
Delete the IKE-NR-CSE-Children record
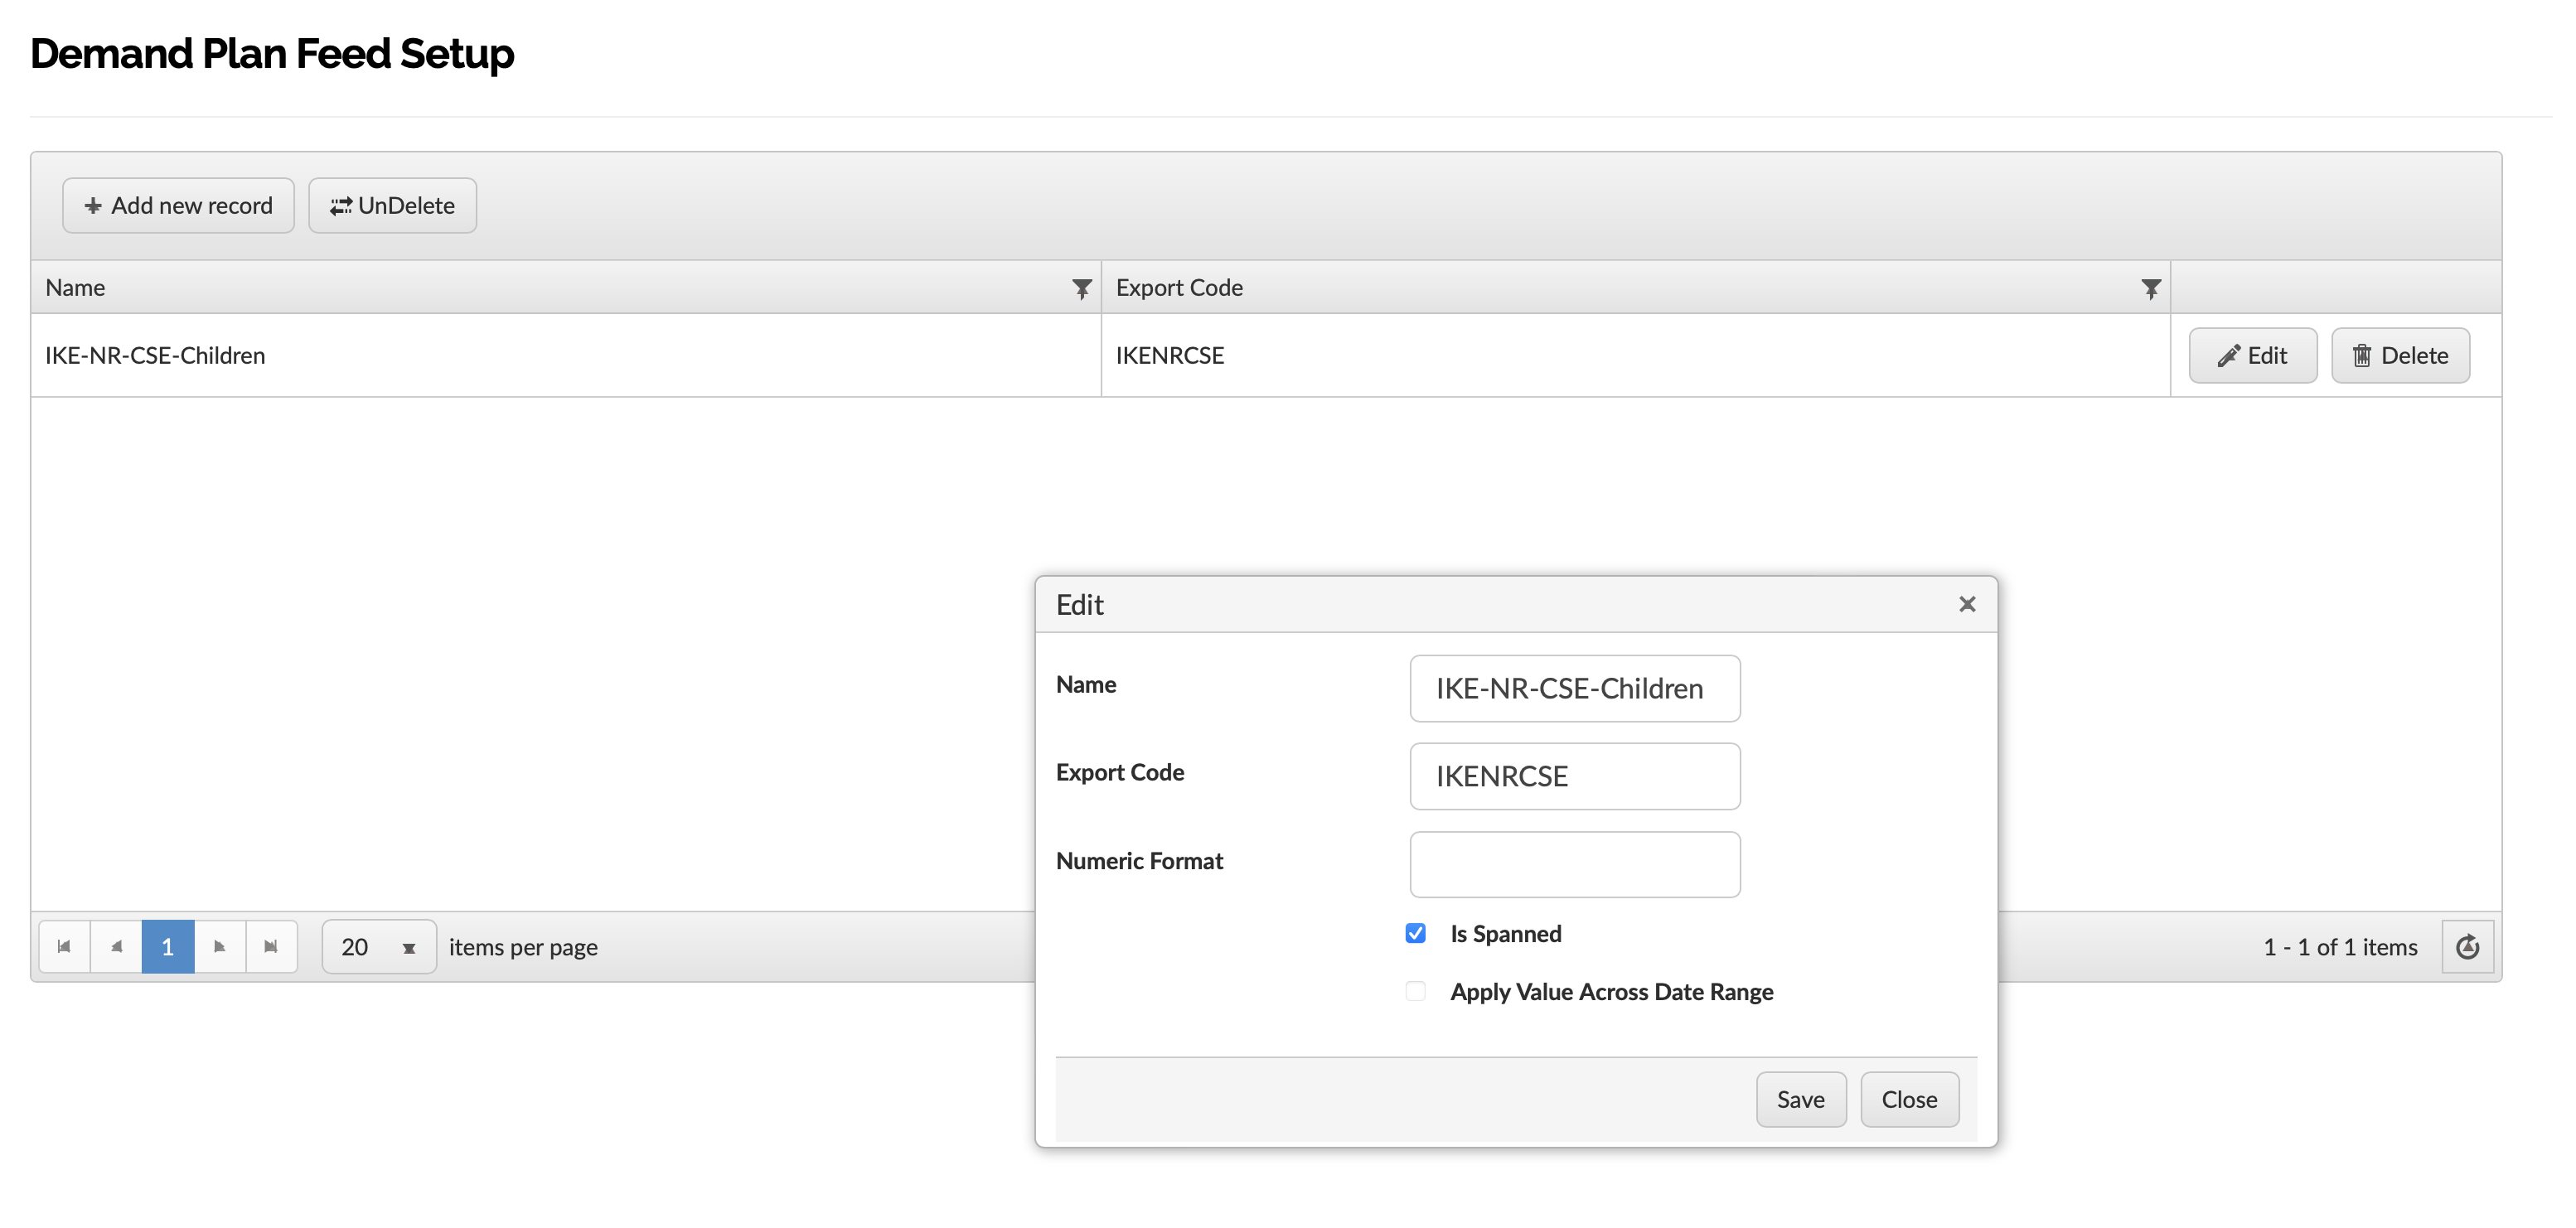pos(2399,355)
